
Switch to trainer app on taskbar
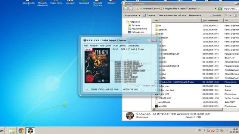pos(30,131)
